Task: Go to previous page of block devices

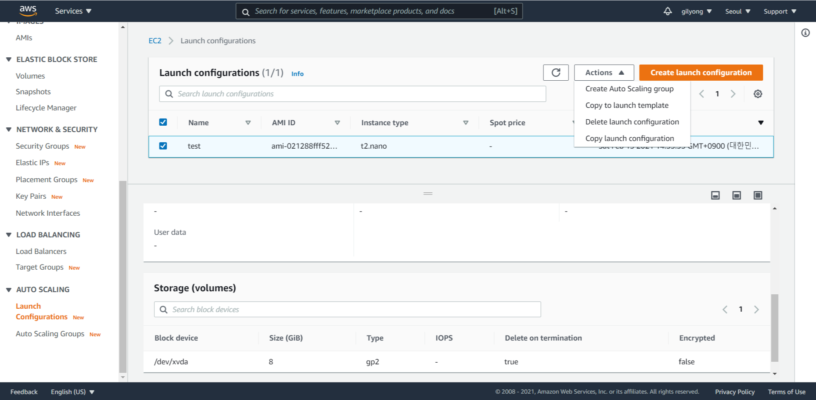Action: point(725,310)
